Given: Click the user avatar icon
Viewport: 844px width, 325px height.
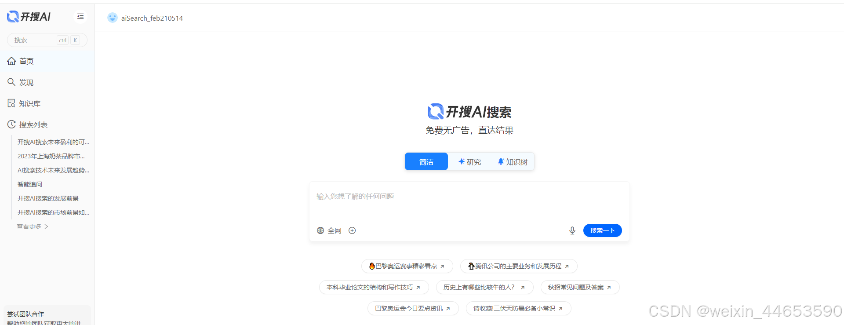Looking at the screenshot, I should coord(113,18).
